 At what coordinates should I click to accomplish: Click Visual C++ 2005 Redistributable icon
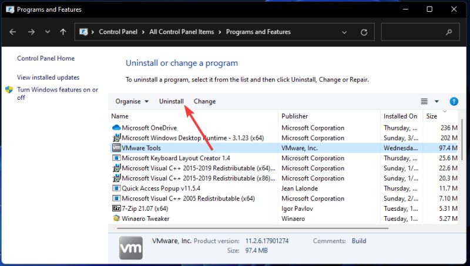(x=116, y=198)
